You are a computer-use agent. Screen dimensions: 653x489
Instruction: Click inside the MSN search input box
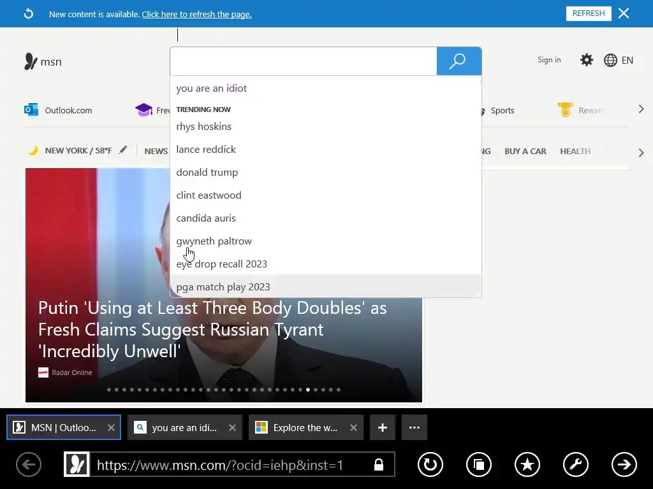coord(303,61)
